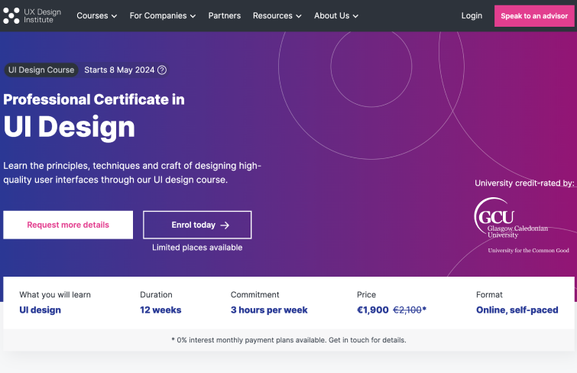Viewport: 577px width, 373px height.
Task: Click the 12 weeks duration value
Action: click(x=160, y=310)
